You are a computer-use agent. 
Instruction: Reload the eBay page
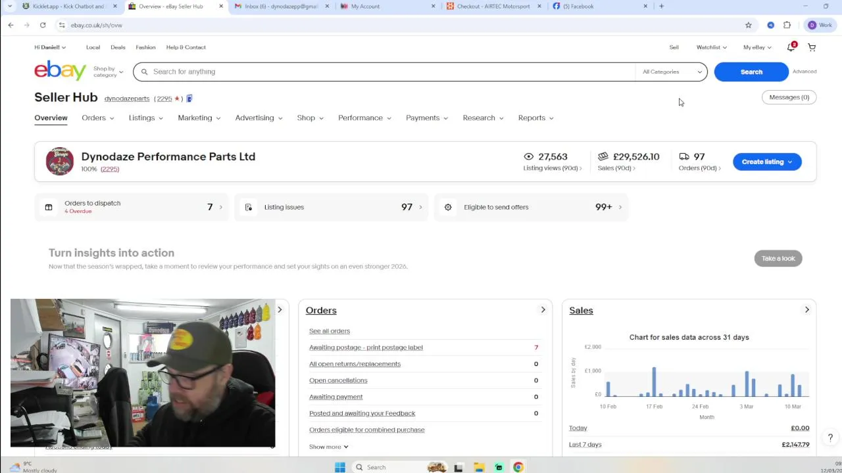point(43,25)
